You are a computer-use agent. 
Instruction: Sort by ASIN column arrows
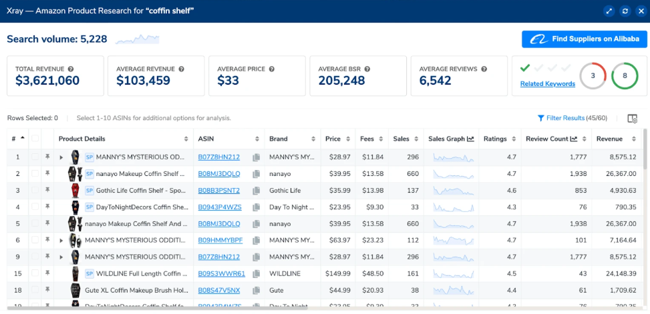(257, 139)
